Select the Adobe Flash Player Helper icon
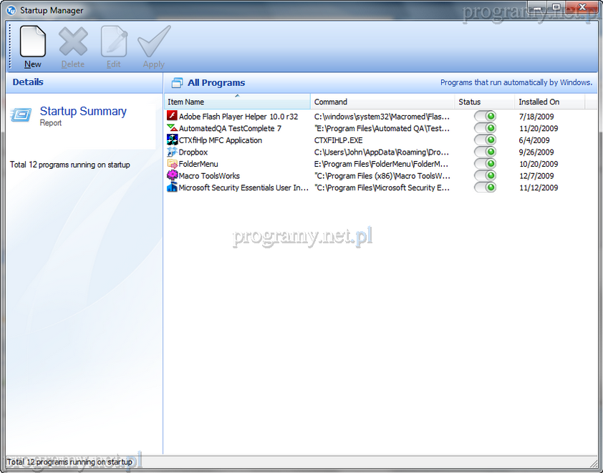The width and height of the screenshot is (603, 473). (172, 116)
